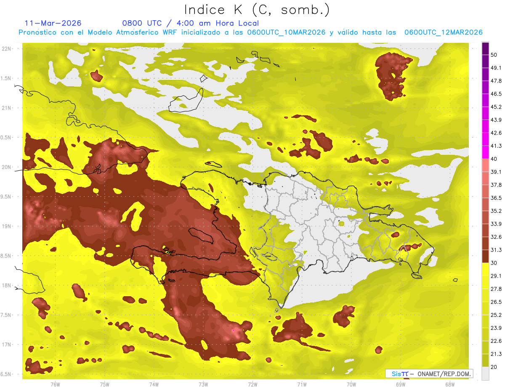Screen dimensions: 505x390
Task: Click color scale value '43.9'
Action: point(496,120)
